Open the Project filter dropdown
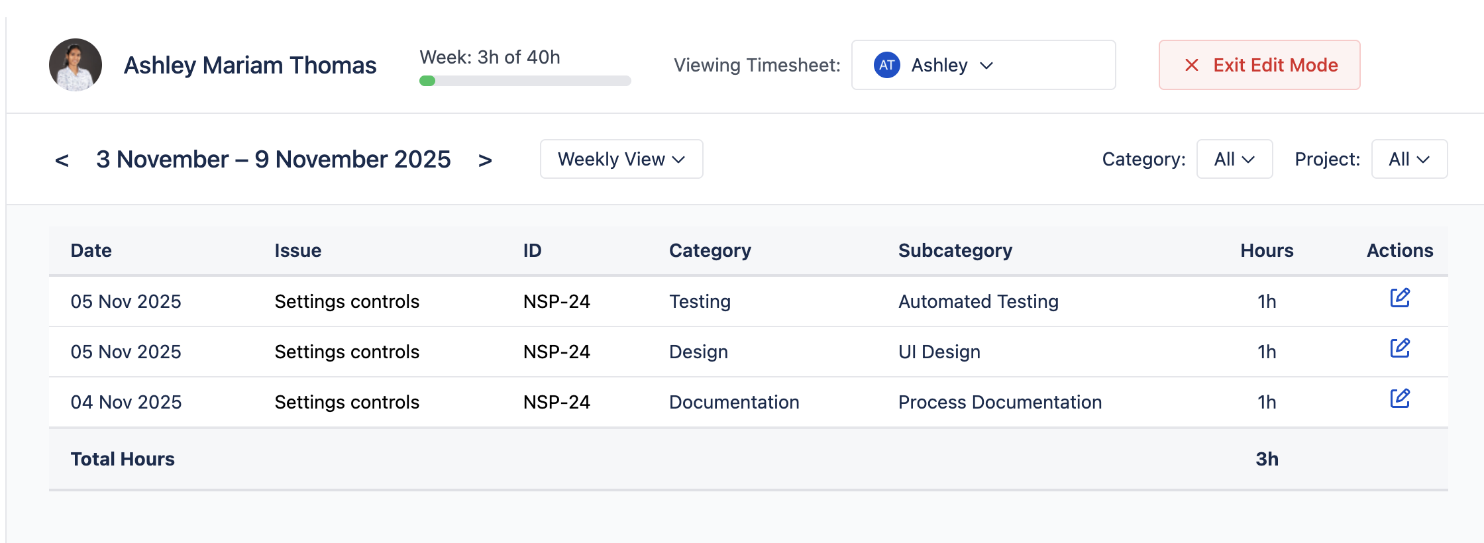This screenshot has height=543, width=1484. (x=1409, y=159)
